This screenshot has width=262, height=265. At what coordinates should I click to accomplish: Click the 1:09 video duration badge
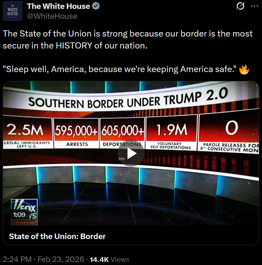tap(19, 215)
